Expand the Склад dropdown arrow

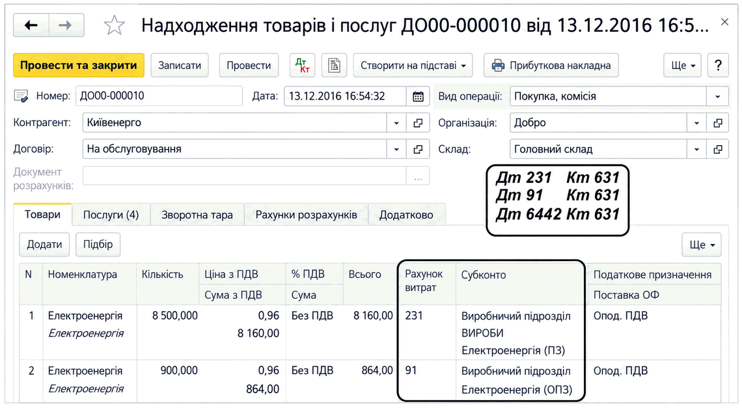click(696, 149)
